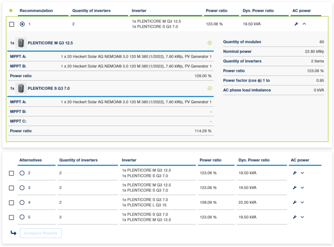This screenshot has width=334, height=247.
Task: Select the radio button for alternative 2
Action: tap(22, 173)
